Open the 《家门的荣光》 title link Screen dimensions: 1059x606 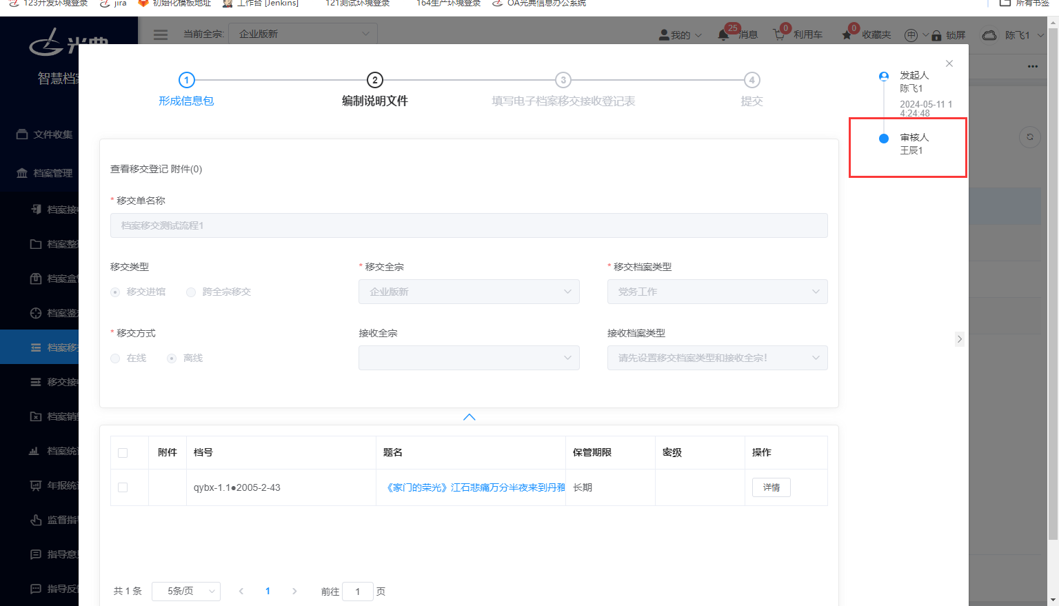pyautogui.click(x=474, y=487)
